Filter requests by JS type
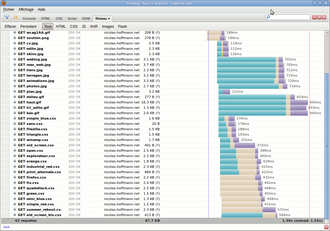 click(x=84, y=27)
